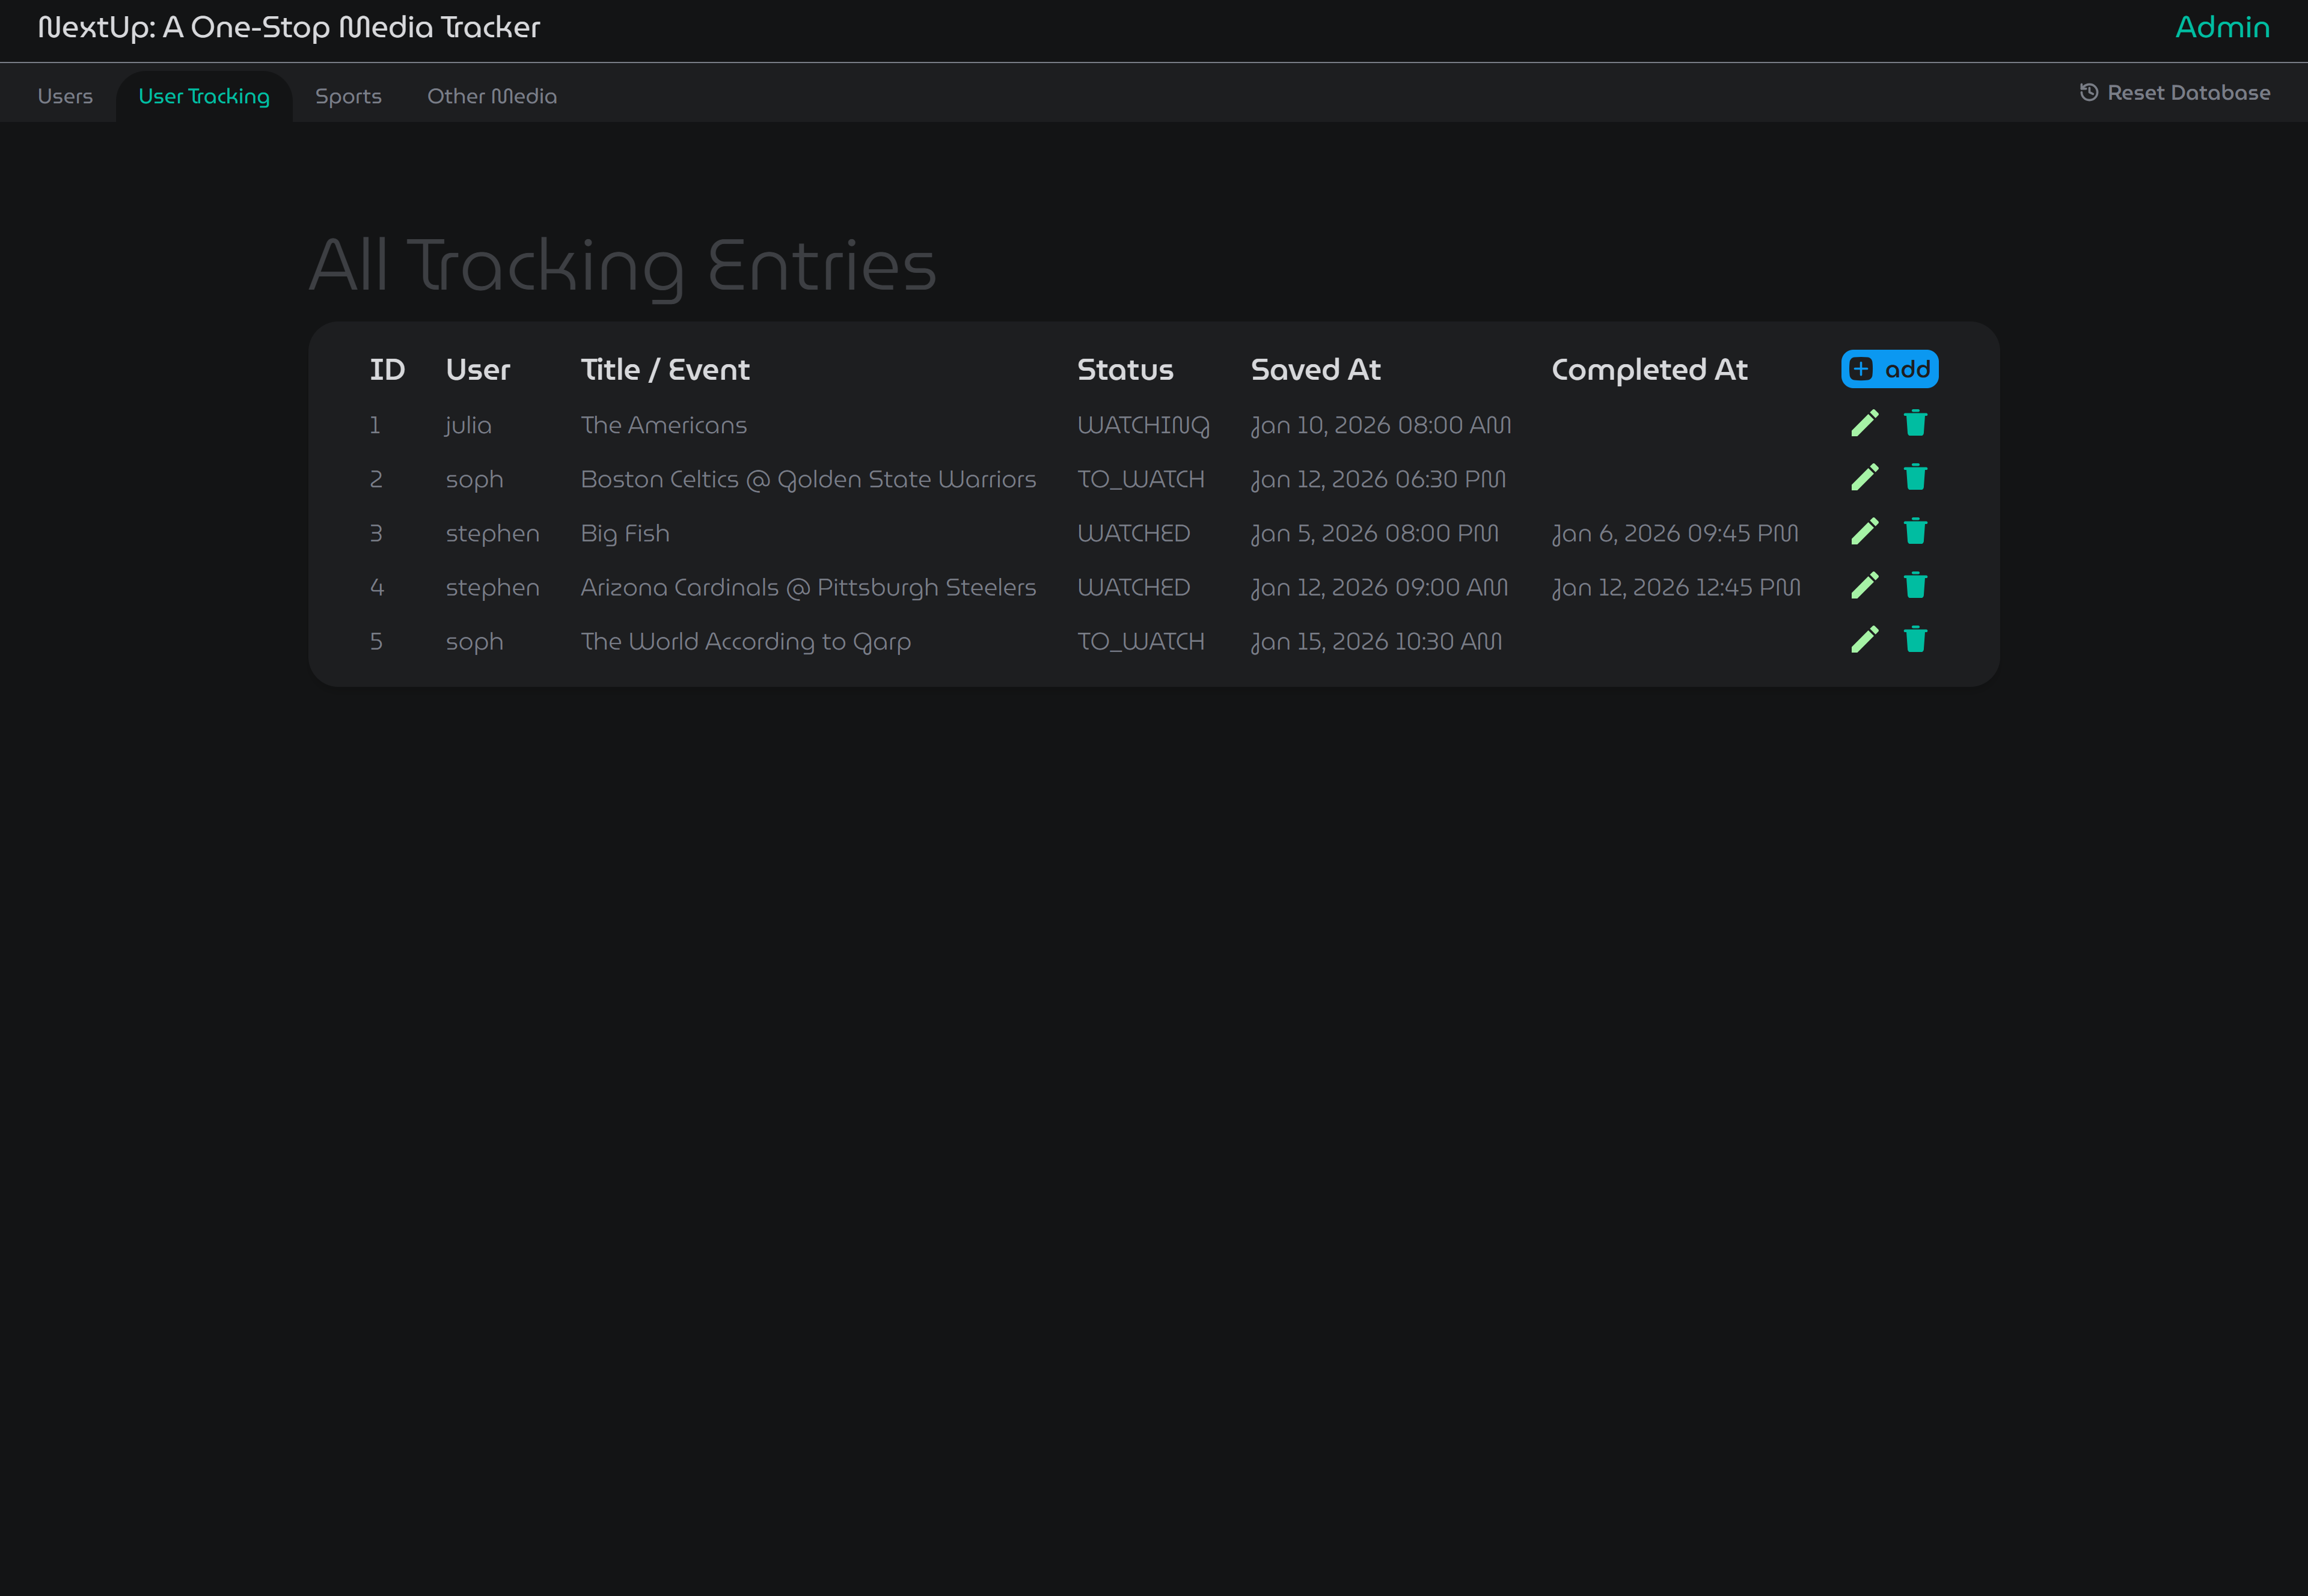Delete The World According to Garp entry

(x=1916, y=640)
